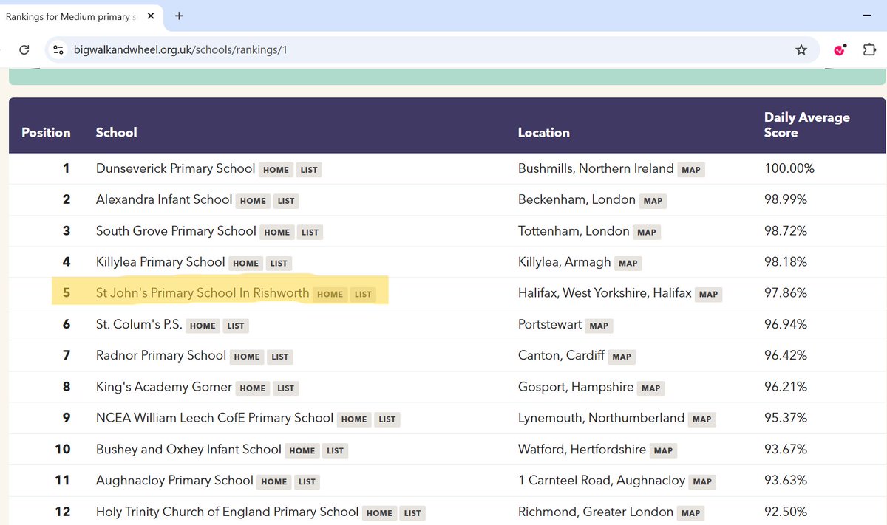
Task: Open HOME for Bushey and Oxhey Infant
Action: click(302, 450)
